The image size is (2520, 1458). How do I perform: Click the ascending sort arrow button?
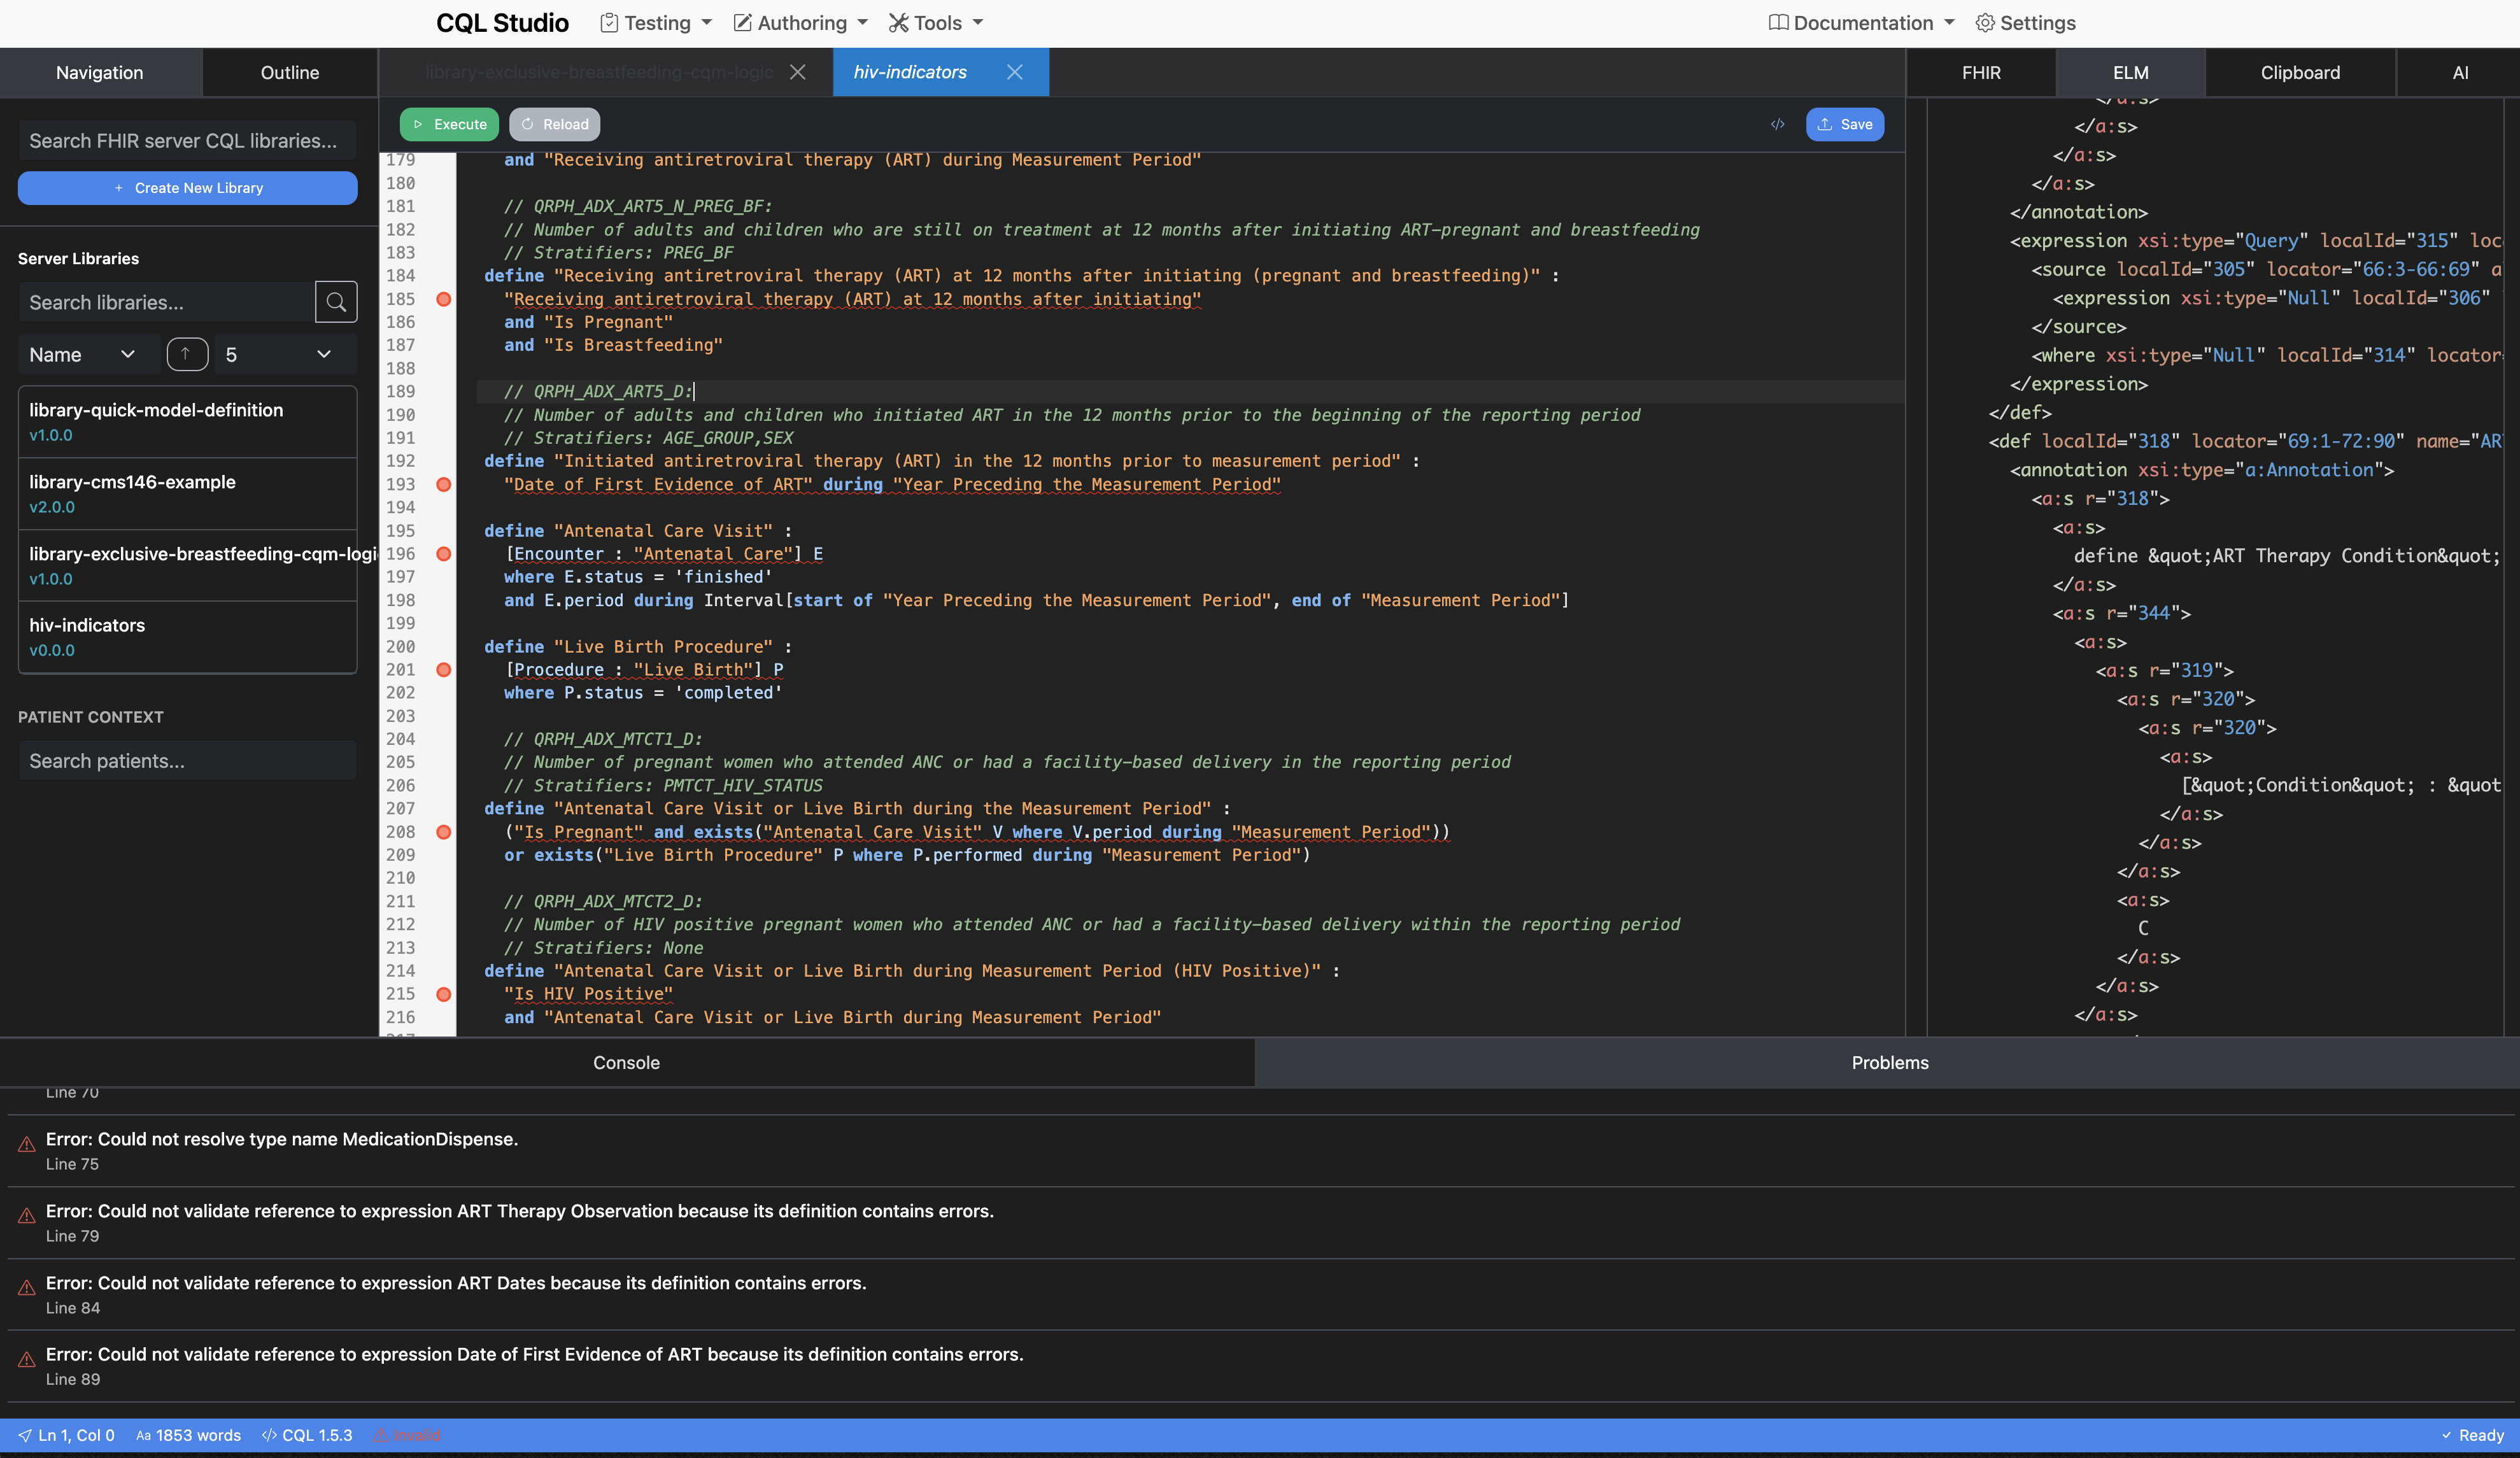(187, 353)
